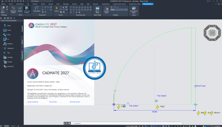Open the Home ribbon tab
Screen dimensions: 222x127
3,4
